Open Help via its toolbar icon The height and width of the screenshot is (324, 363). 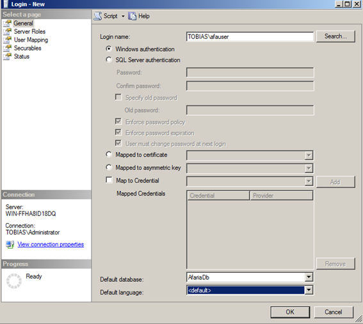(132, 16)
